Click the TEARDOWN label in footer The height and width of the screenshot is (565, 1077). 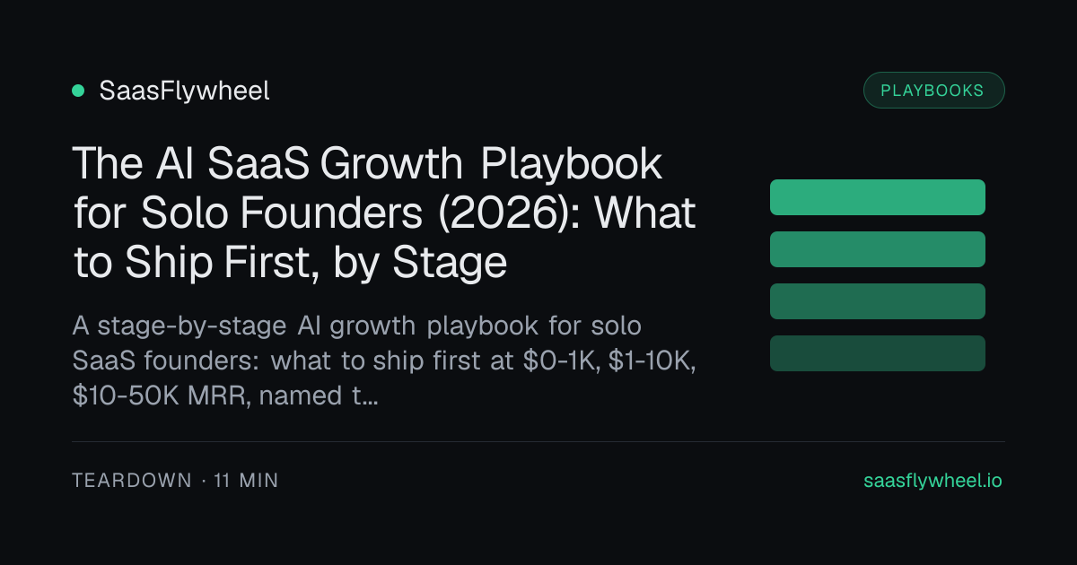coord(132,481)
